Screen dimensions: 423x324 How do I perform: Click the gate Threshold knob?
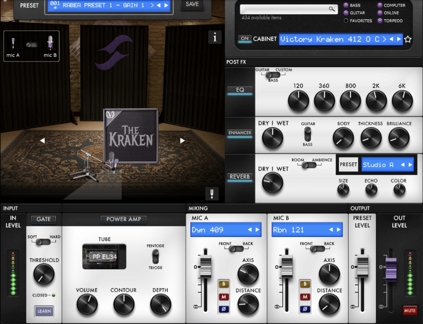pyautogui.click(x=44, y=274)
